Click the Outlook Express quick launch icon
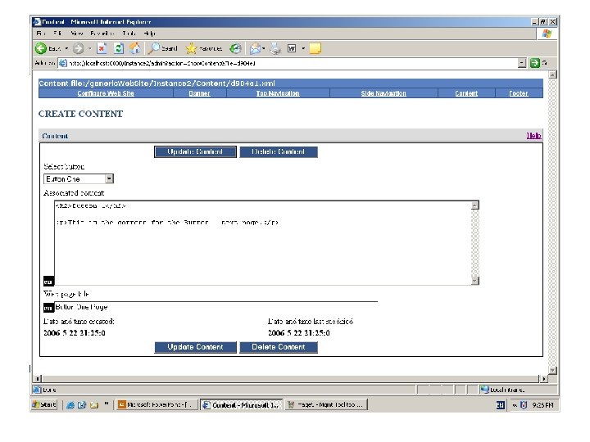 click(82, 405)
